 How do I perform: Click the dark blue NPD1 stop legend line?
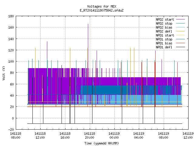(x=180, y=39)
